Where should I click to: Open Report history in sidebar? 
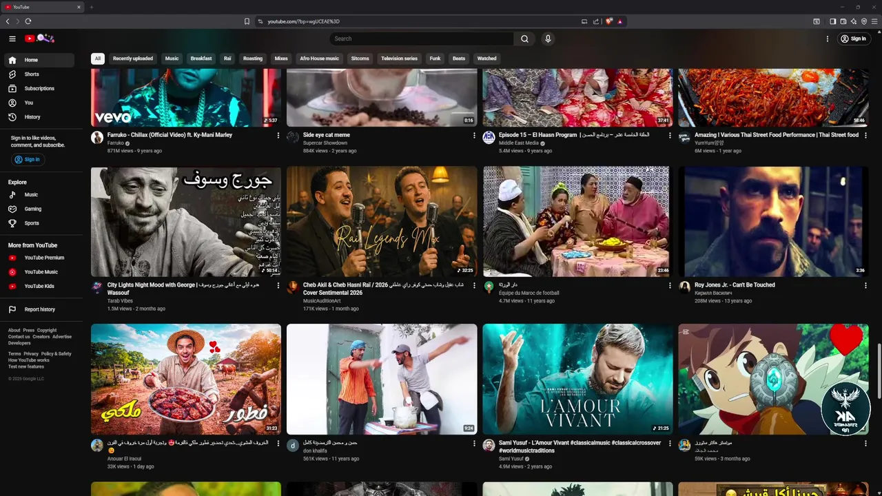tap(39, 309)
